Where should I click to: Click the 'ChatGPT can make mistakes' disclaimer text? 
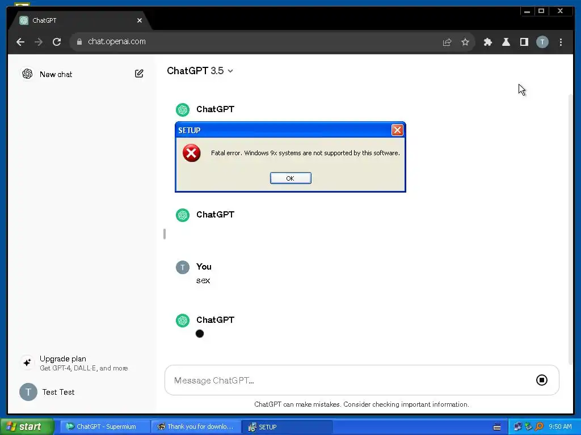(361, 404)
